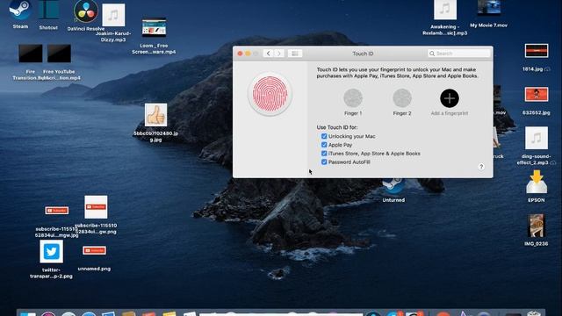This screenshot has width=562, height=316.
Task: Select ding-sound-effect_2.mp3 file icon
Action: point(537,138)
